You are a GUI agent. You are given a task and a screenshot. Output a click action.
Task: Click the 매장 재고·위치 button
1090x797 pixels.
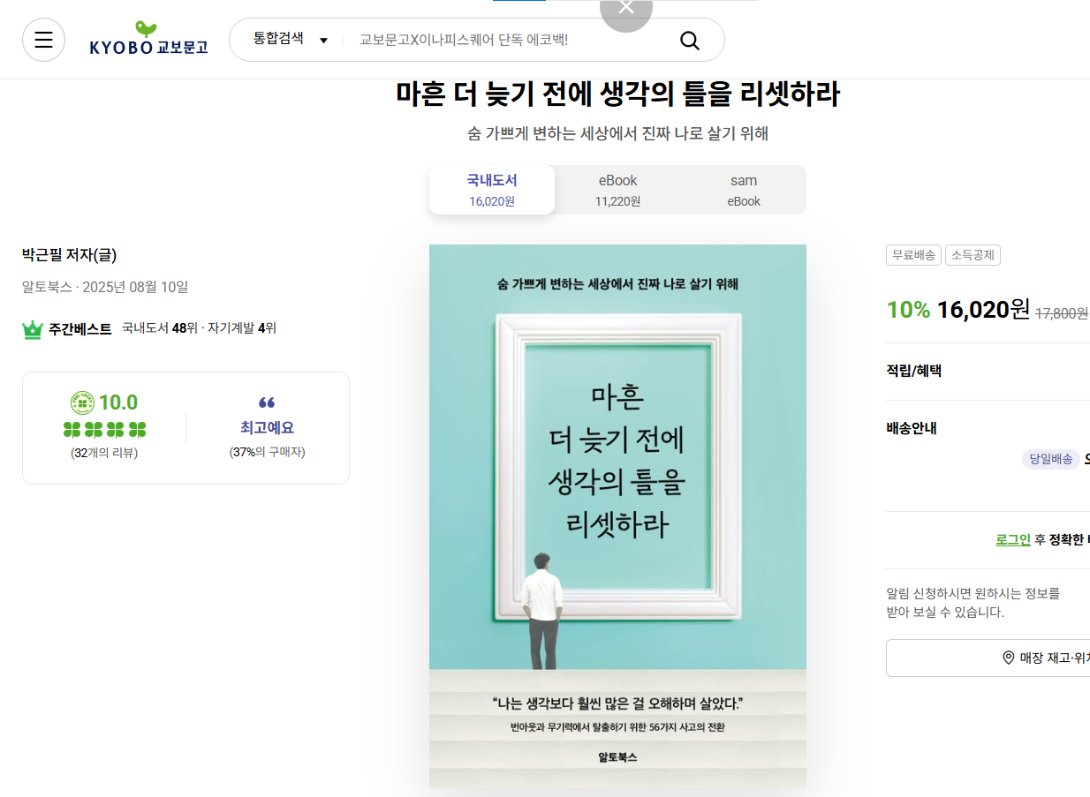(x=988, y=658)
